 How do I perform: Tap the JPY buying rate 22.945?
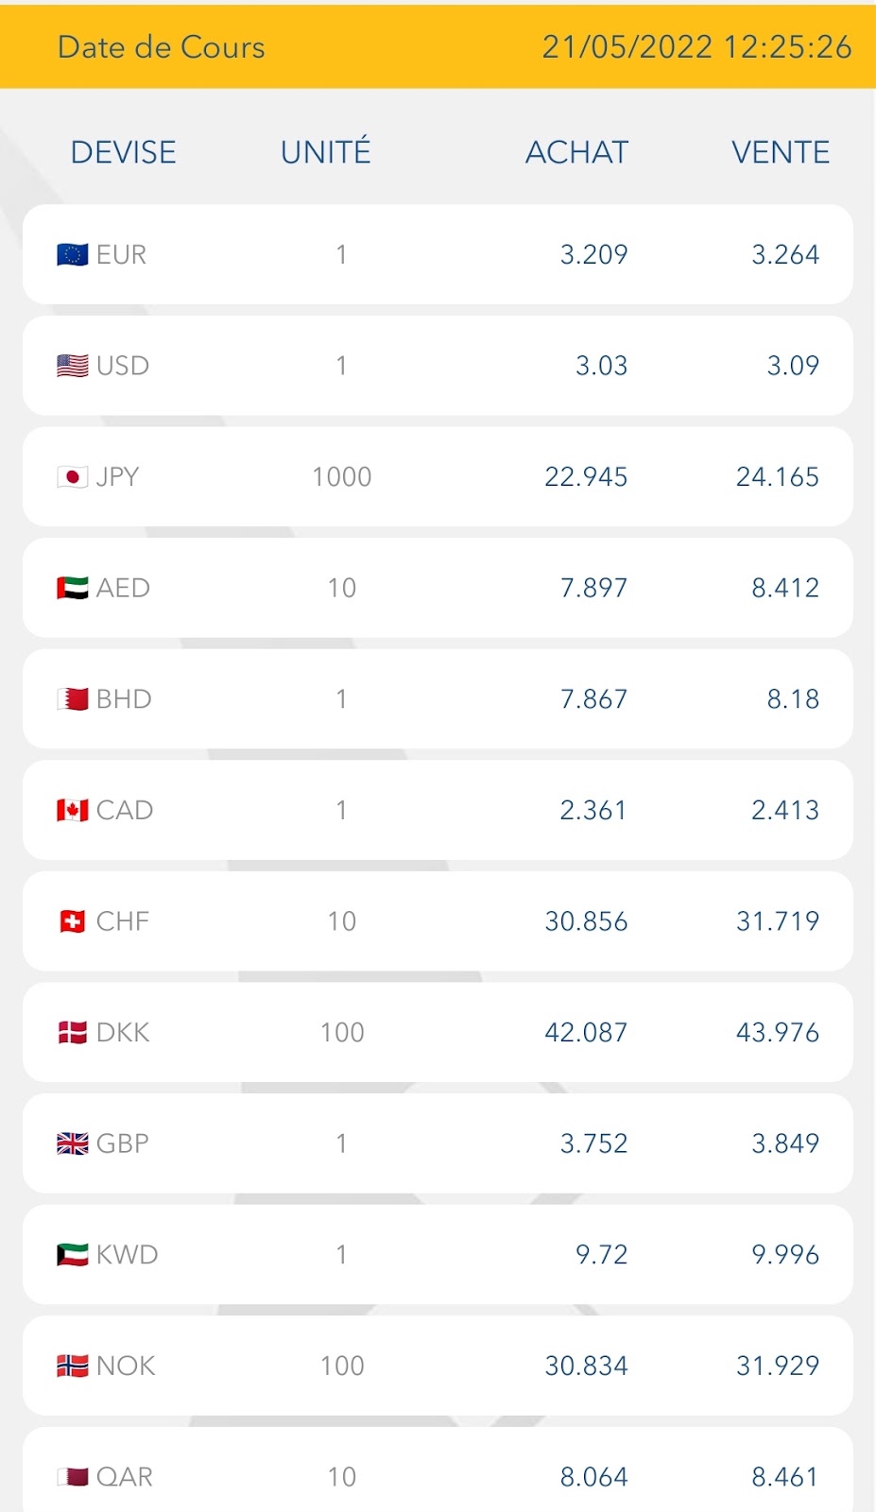[586, 477]
